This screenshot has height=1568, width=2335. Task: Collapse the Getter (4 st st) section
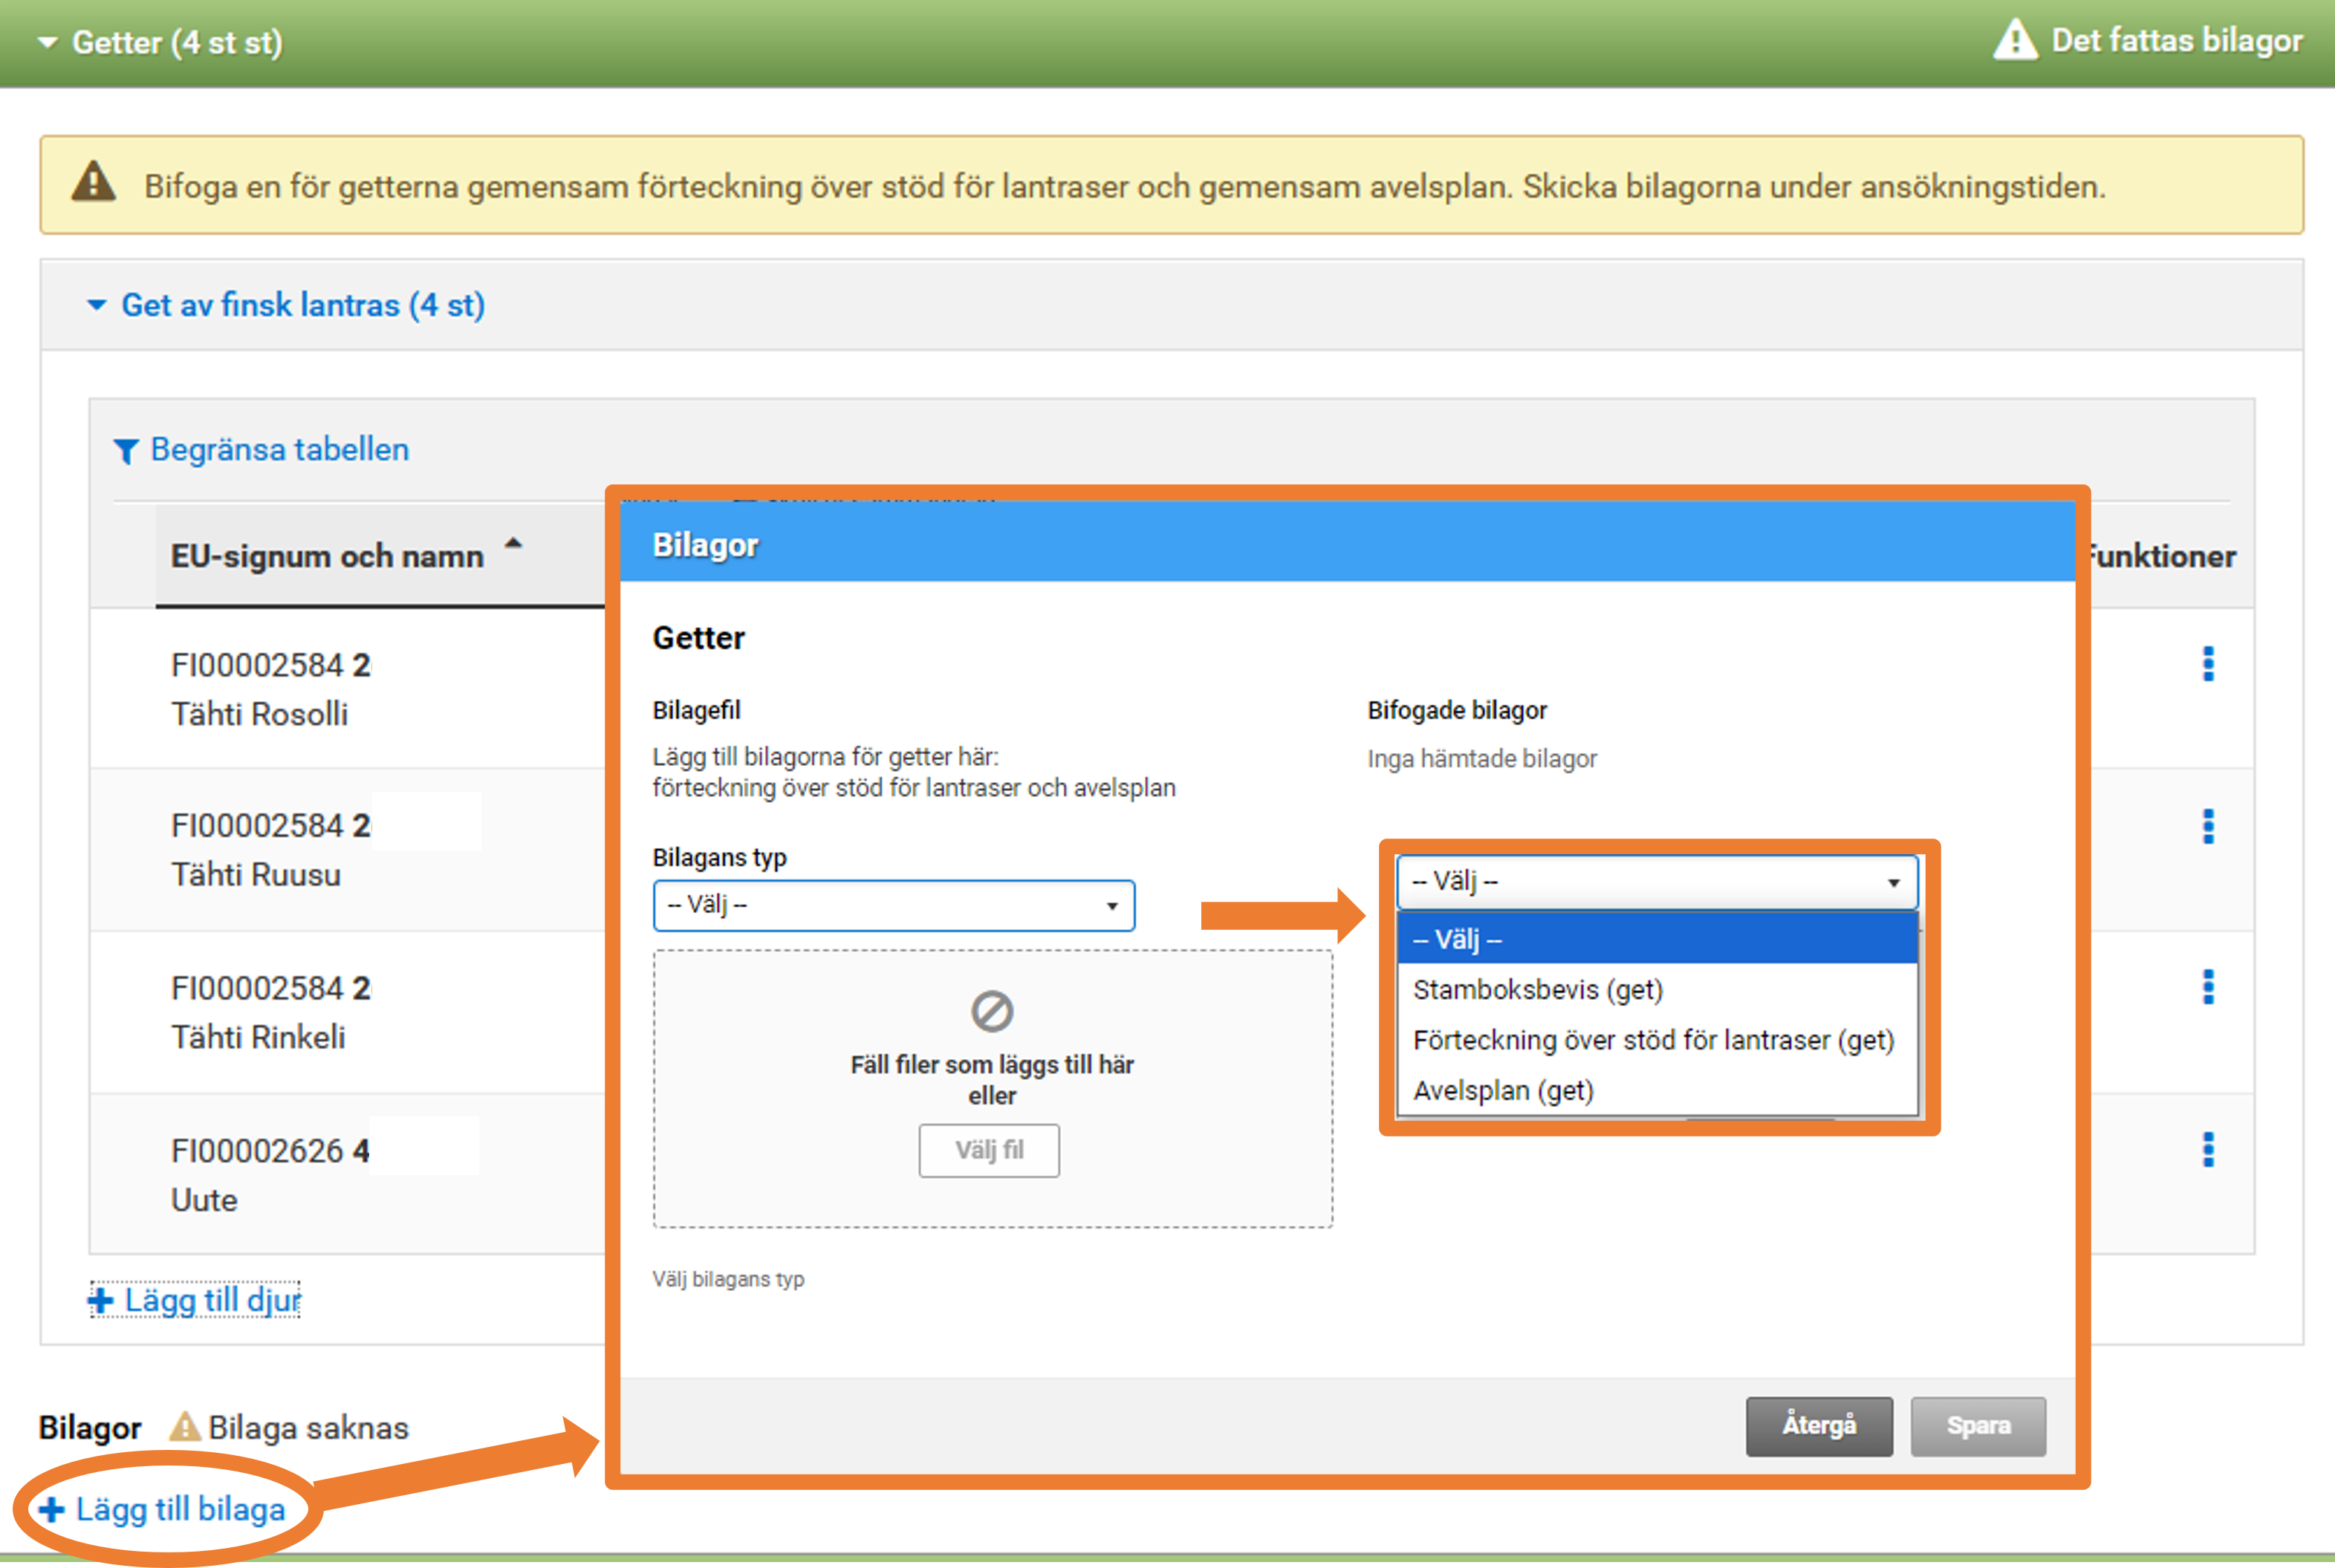[47, 43]
